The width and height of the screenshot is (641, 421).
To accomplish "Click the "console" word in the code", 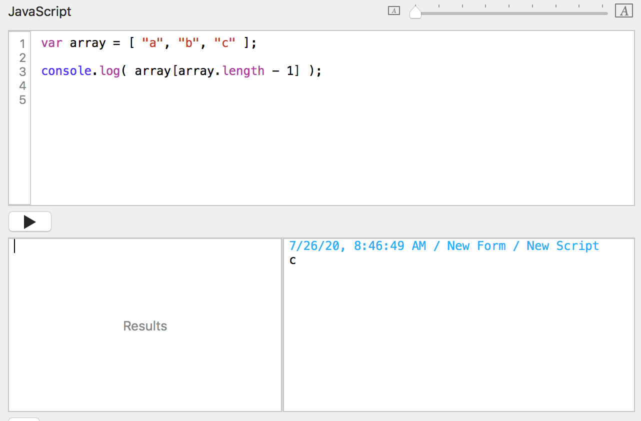I will coord(66,71).
